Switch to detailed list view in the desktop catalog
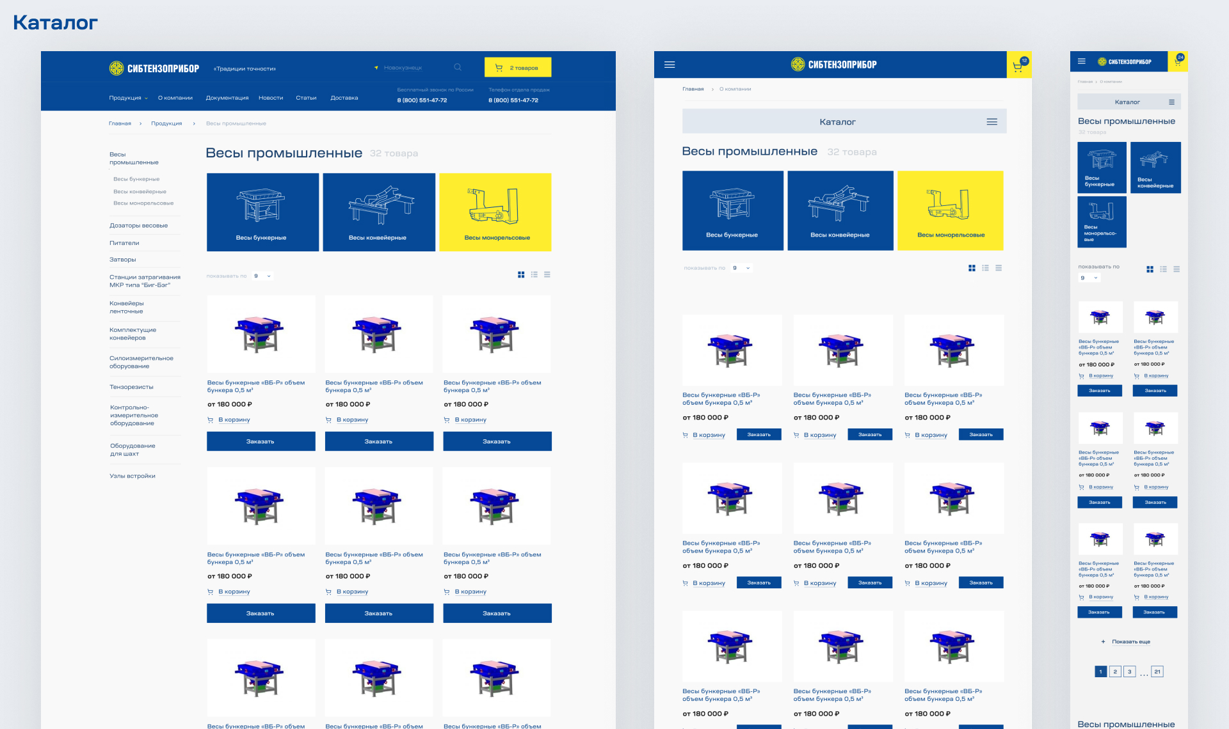This screenshot has height=729, width=1229. tap(534, 275)
